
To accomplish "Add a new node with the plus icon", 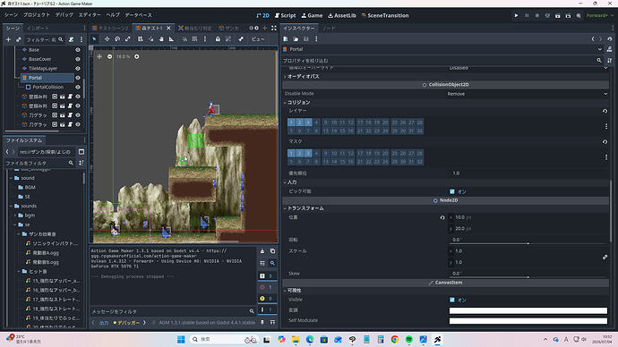I will coord(8,39).
